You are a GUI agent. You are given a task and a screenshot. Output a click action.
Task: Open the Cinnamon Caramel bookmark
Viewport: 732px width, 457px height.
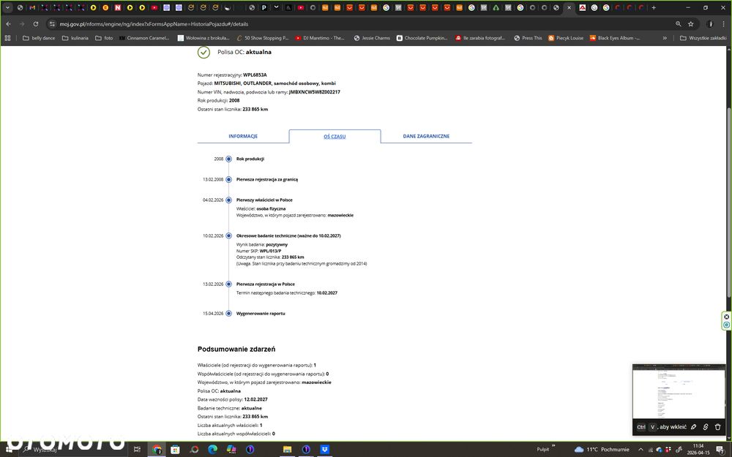point(144,38)
